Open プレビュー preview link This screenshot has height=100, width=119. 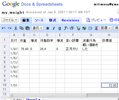(96, 20)
